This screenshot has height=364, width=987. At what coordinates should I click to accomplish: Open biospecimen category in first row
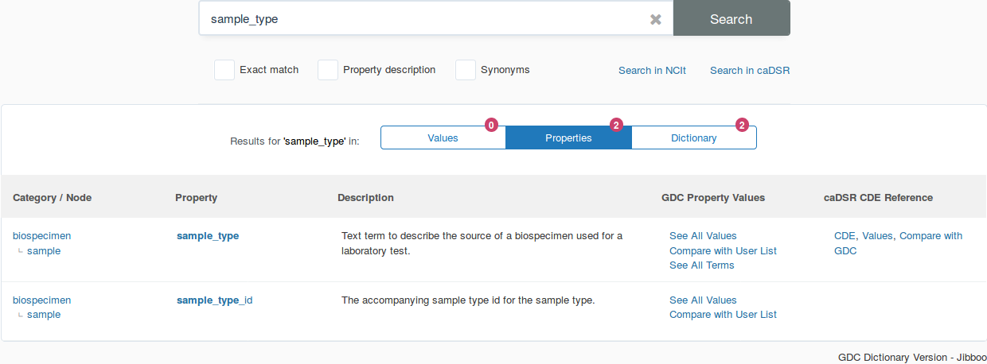(41, 236)
